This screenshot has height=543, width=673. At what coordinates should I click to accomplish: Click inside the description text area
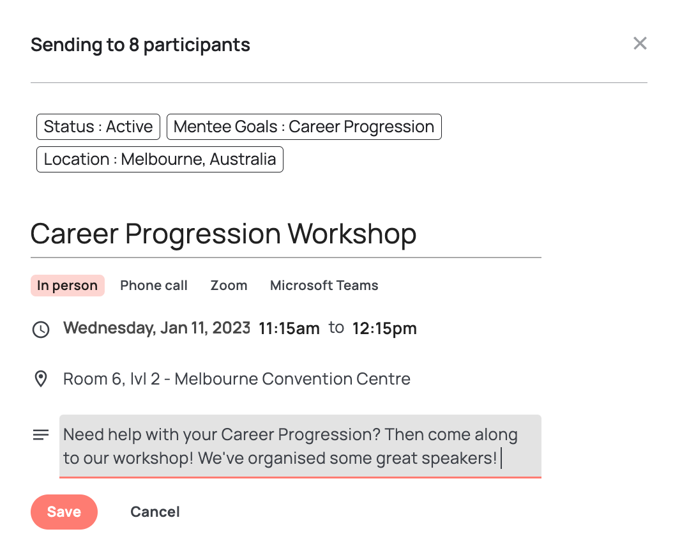pyautogui.click(x=301, y=446)
